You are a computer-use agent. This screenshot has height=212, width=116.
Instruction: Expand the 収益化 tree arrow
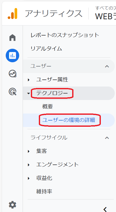pyautogui.click(x=29, y=178)
